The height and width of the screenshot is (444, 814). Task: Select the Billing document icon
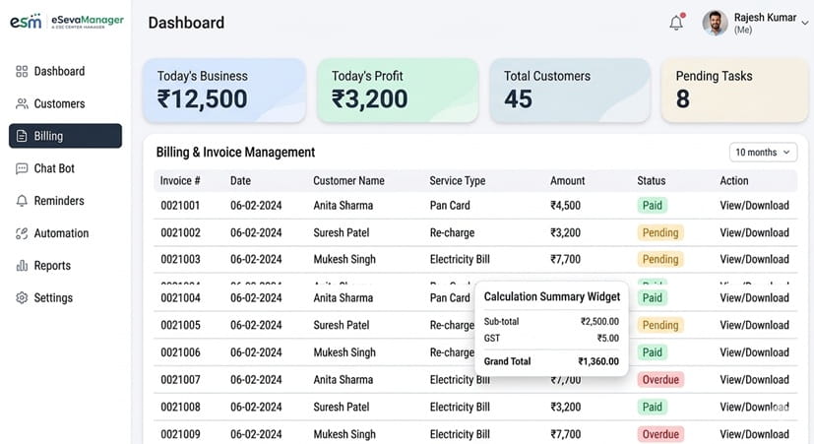[22, 136]
